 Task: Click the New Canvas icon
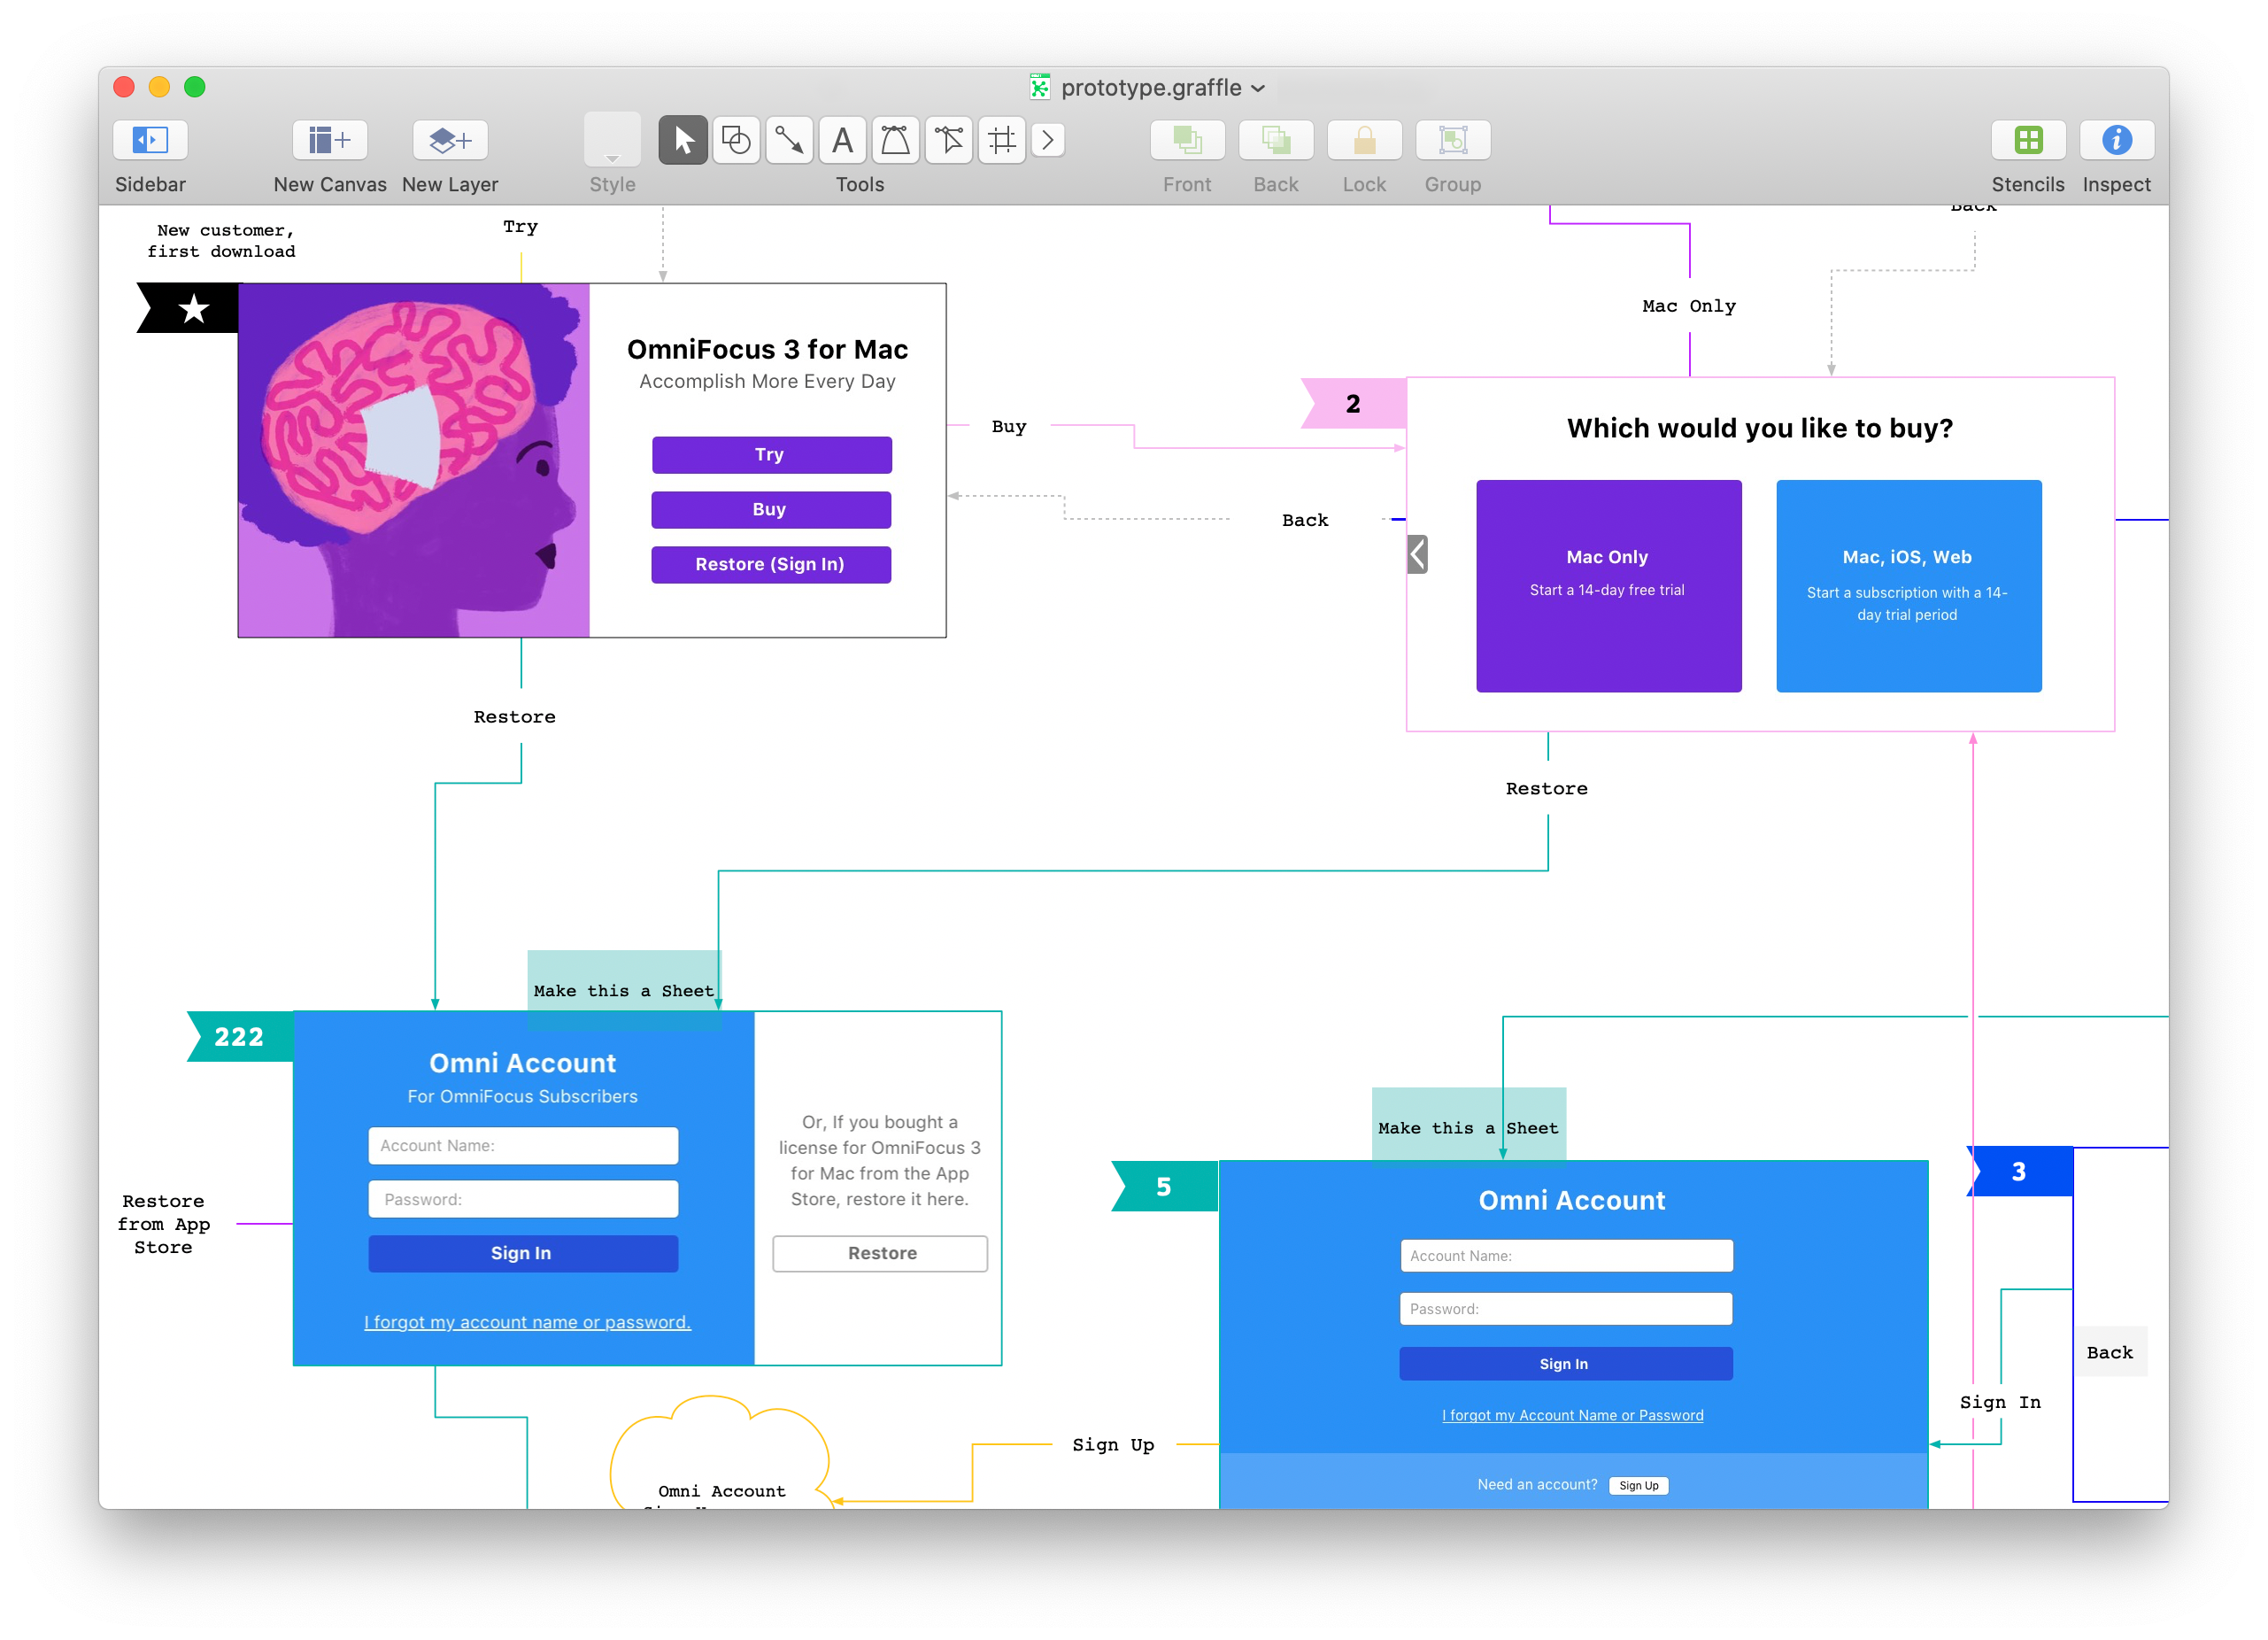pyautogui.click(x=329, y=140)
